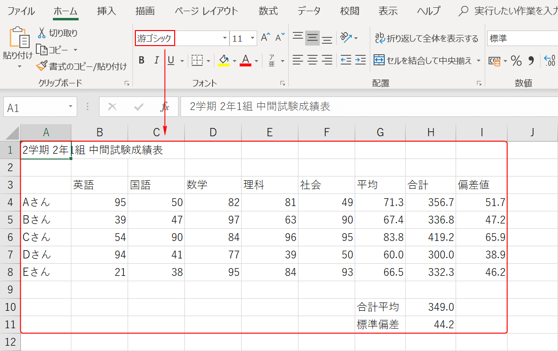Screen dimensions: 558x351
Task: Click the comma style (桁区切り) icon
Action: click(531, 60)
